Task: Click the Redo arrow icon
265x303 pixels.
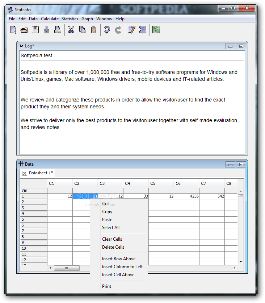Action: (118, 30)
